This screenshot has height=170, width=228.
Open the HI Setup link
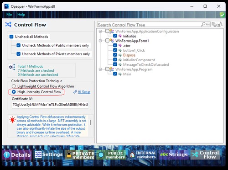coord(84,92)
